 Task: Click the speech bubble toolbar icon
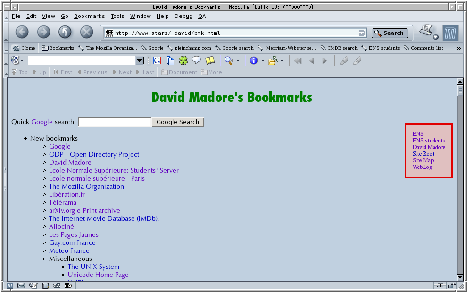(x=196, y=60)
